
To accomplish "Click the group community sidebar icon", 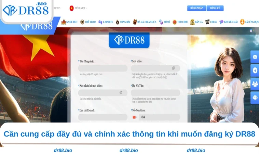I will 255,84.
